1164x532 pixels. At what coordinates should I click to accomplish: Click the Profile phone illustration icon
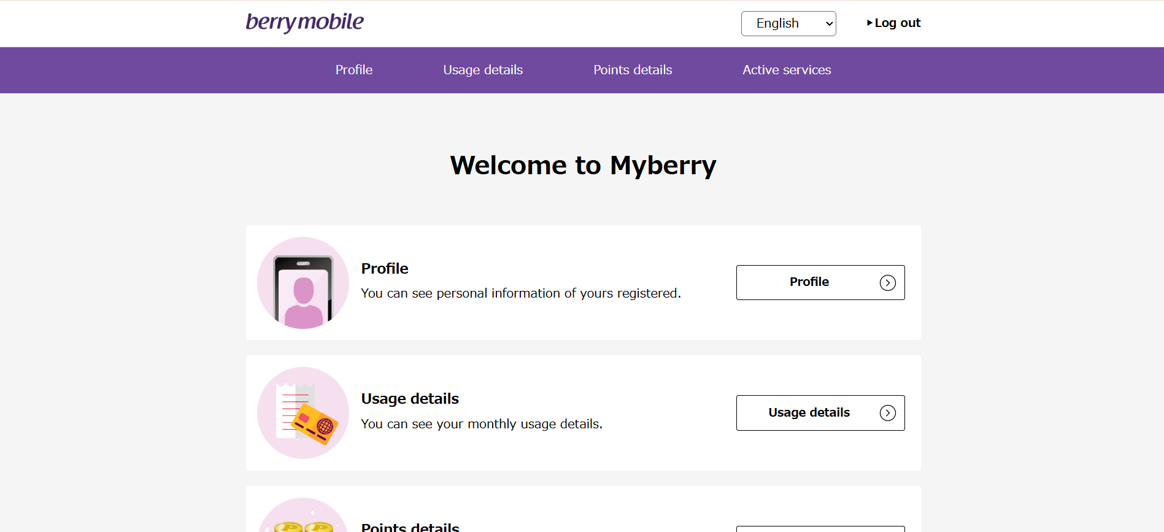tap(303, 283)
